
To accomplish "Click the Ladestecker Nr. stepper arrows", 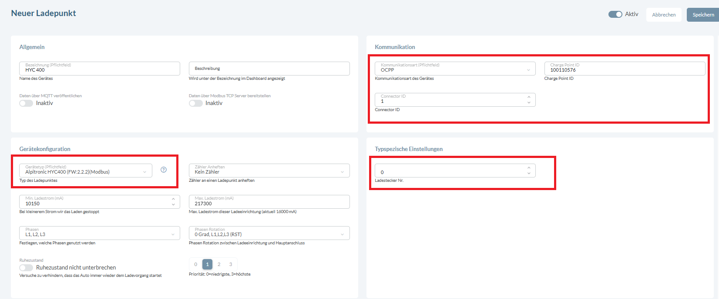I will (x=529, y=171).
